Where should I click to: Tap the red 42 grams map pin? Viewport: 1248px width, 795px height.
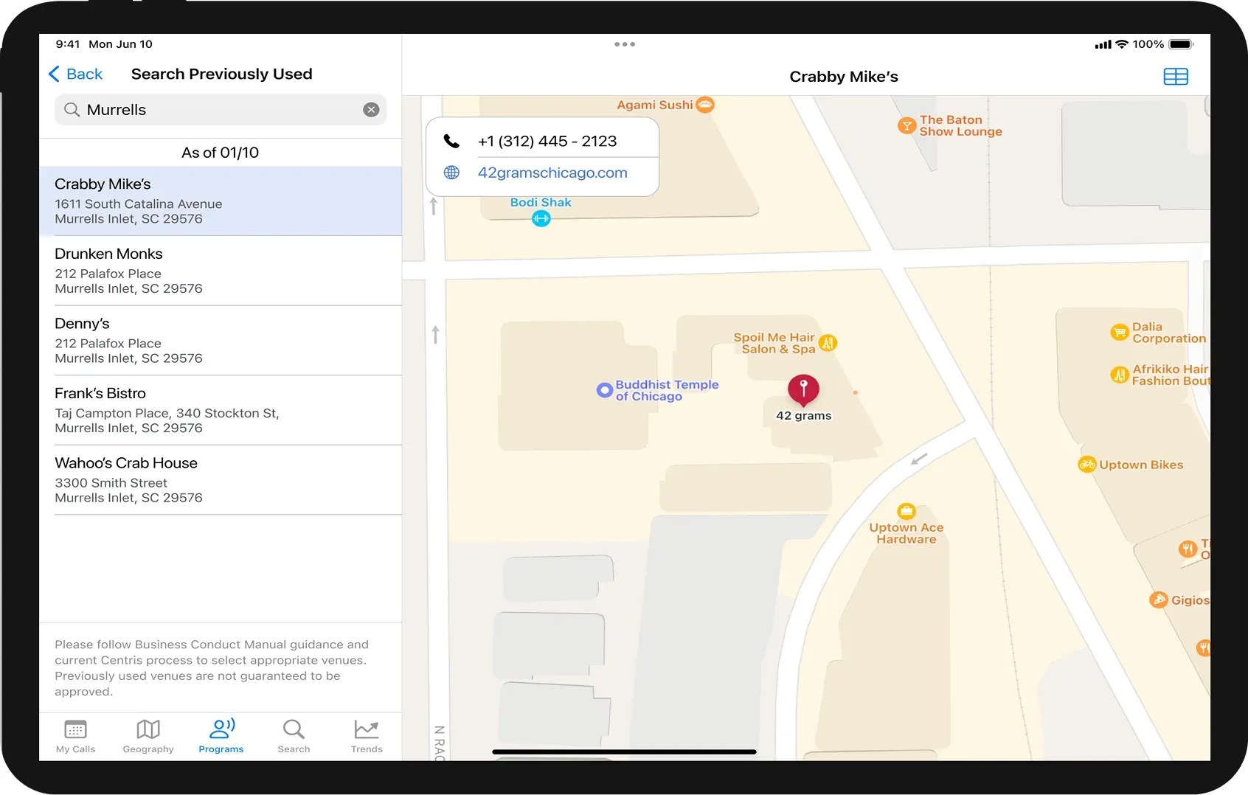pyautogui.click(x=803, y=390)
